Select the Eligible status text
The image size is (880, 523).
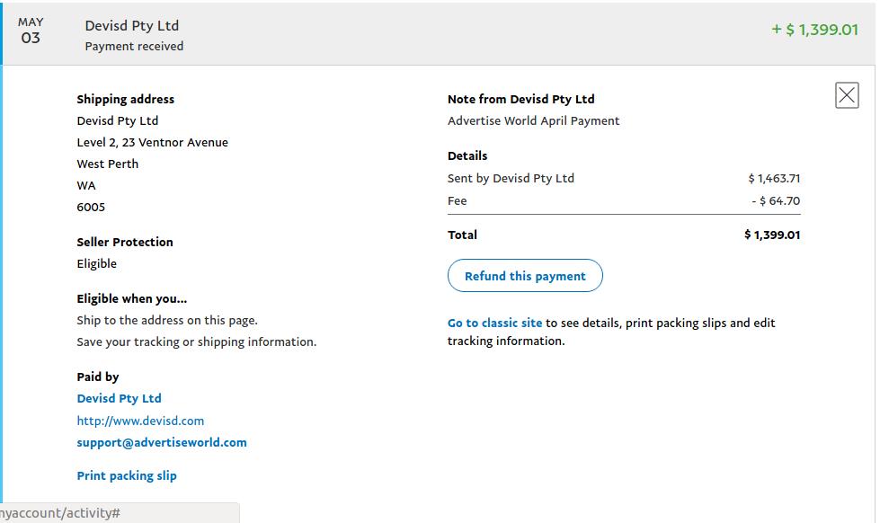point(96,263)
